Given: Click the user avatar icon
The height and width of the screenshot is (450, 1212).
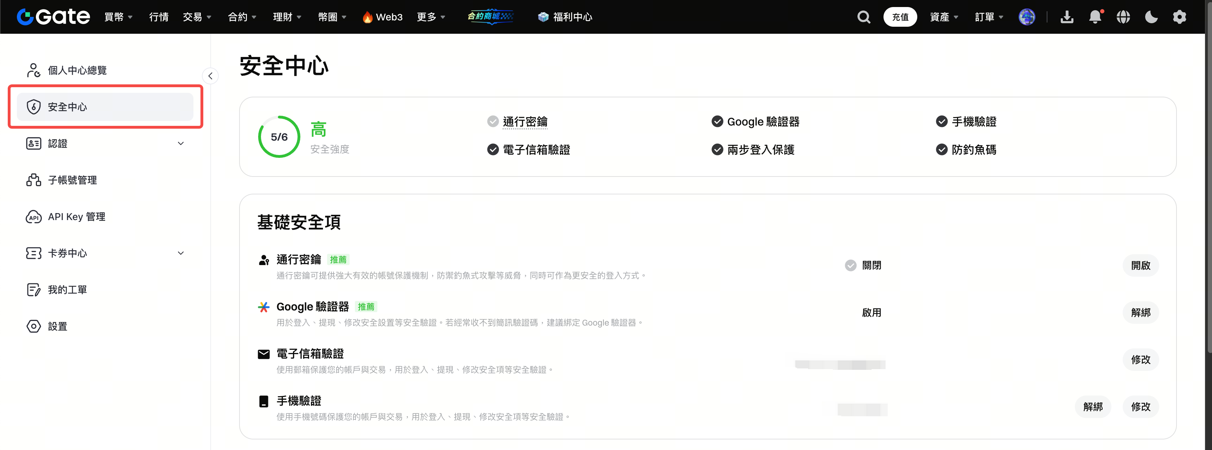Looking at the screenshot, I should click(1026, 17).
